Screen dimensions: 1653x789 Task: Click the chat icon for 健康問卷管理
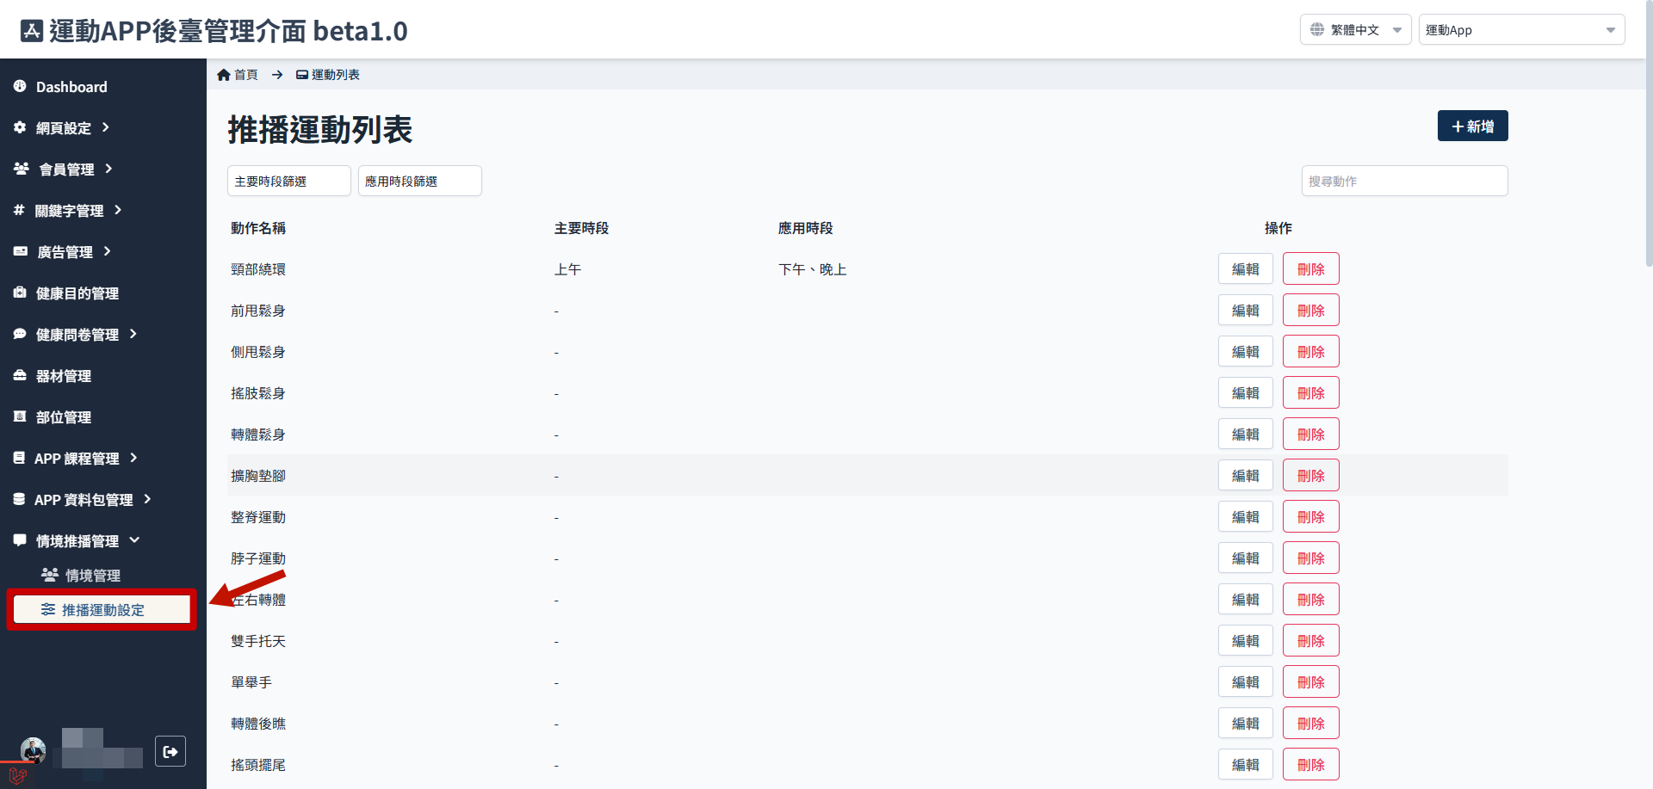pos(20,334)
